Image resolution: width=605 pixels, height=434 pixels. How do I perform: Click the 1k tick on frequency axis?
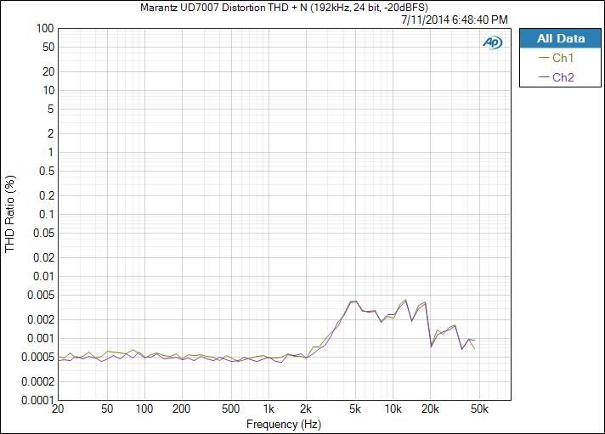tap(269, 409)
